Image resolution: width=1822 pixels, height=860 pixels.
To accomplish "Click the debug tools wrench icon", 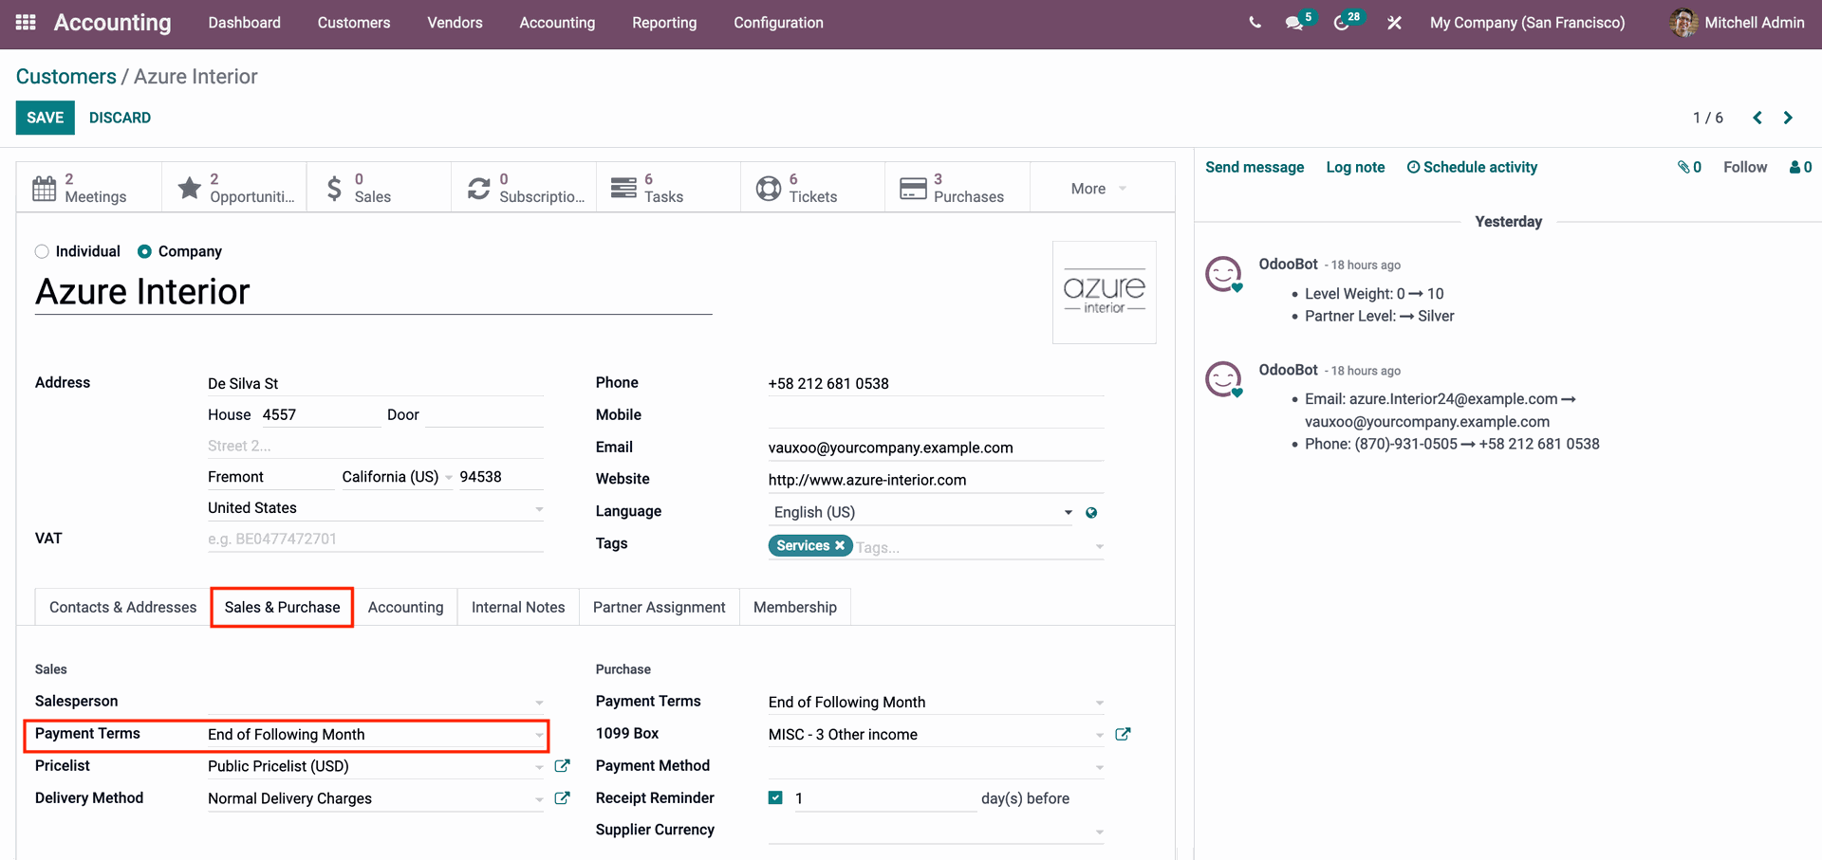I will click(1394, 23).
